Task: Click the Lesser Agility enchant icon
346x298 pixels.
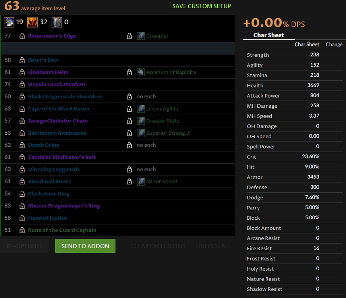Action: pyautogui.click(x=141, y=108)
